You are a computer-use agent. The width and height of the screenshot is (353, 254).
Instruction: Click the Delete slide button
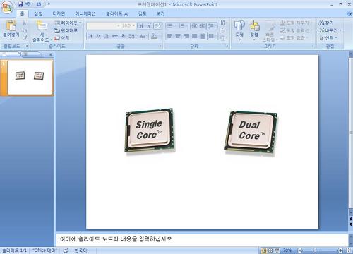(62, 37)
